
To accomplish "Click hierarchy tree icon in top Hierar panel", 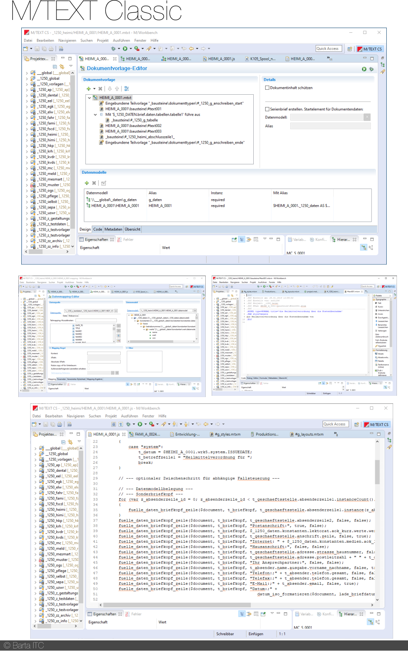I will [x=363, y=247].
